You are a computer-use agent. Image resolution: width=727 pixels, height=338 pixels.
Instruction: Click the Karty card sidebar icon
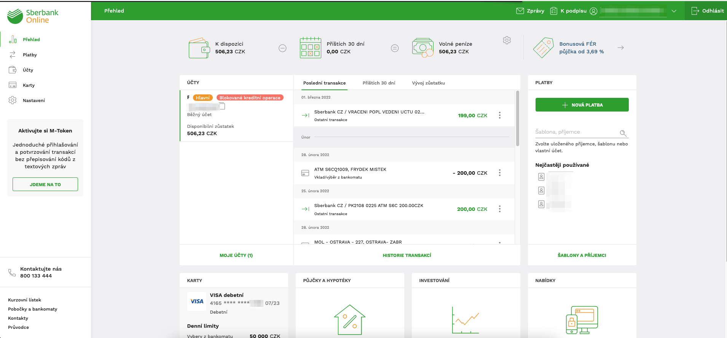click(x=13, y=85)
